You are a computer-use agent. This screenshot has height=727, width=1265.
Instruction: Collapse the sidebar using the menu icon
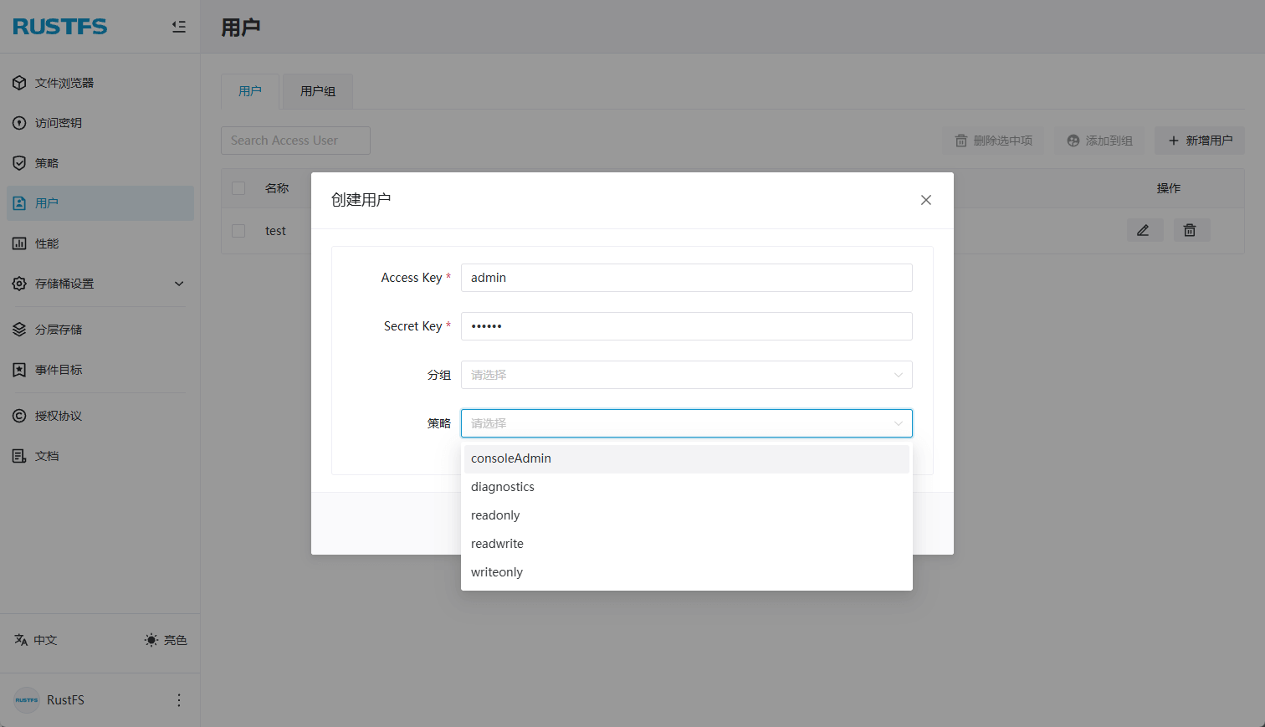tap(178, 27)
